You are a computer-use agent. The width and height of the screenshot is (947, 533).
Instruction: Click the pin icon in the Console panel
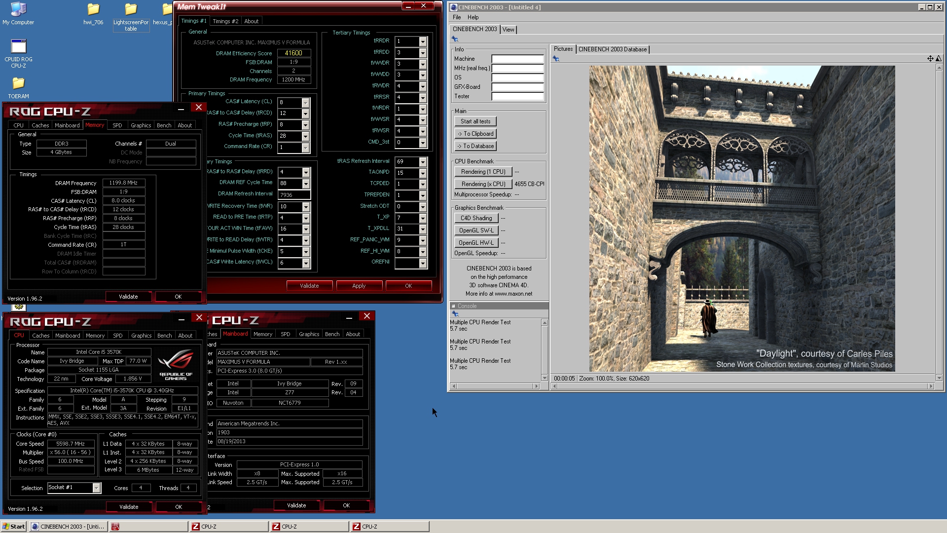(455, 314)
